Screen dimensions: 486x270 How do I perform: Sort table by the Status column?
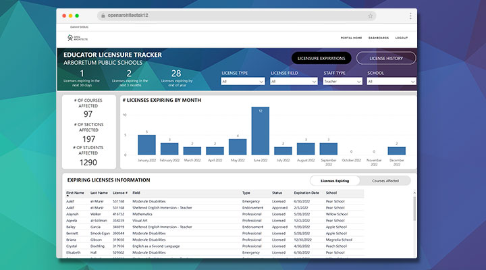click(x=277, y=193)
